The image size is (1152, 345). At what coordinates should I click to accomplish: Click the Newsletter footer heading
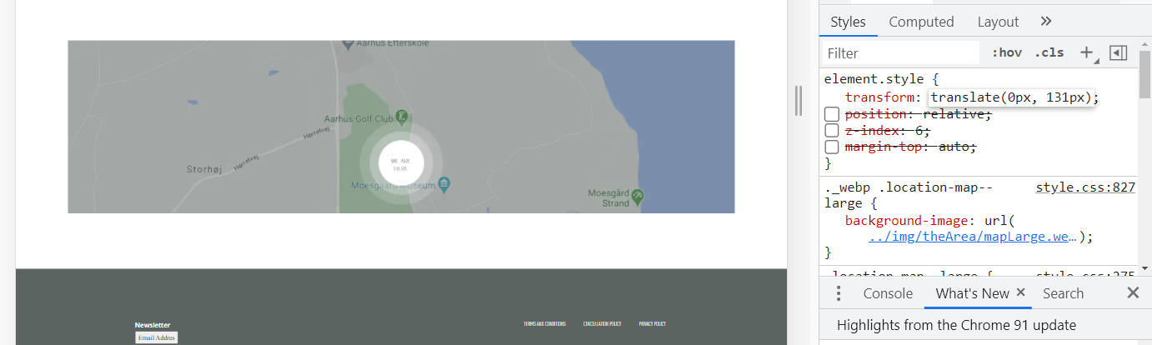153,325
